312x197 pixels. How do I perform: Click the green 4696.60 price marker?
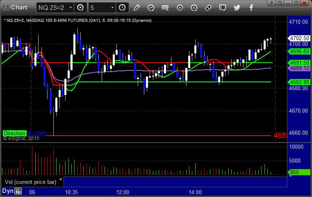click(x=299, y=52)
